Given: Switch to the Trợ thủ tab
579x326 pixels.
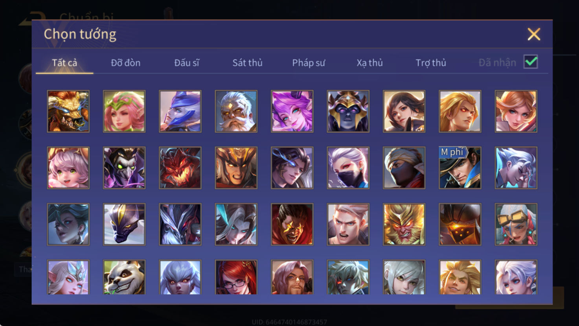Looking at the screenshot, I should coord(431,63).
